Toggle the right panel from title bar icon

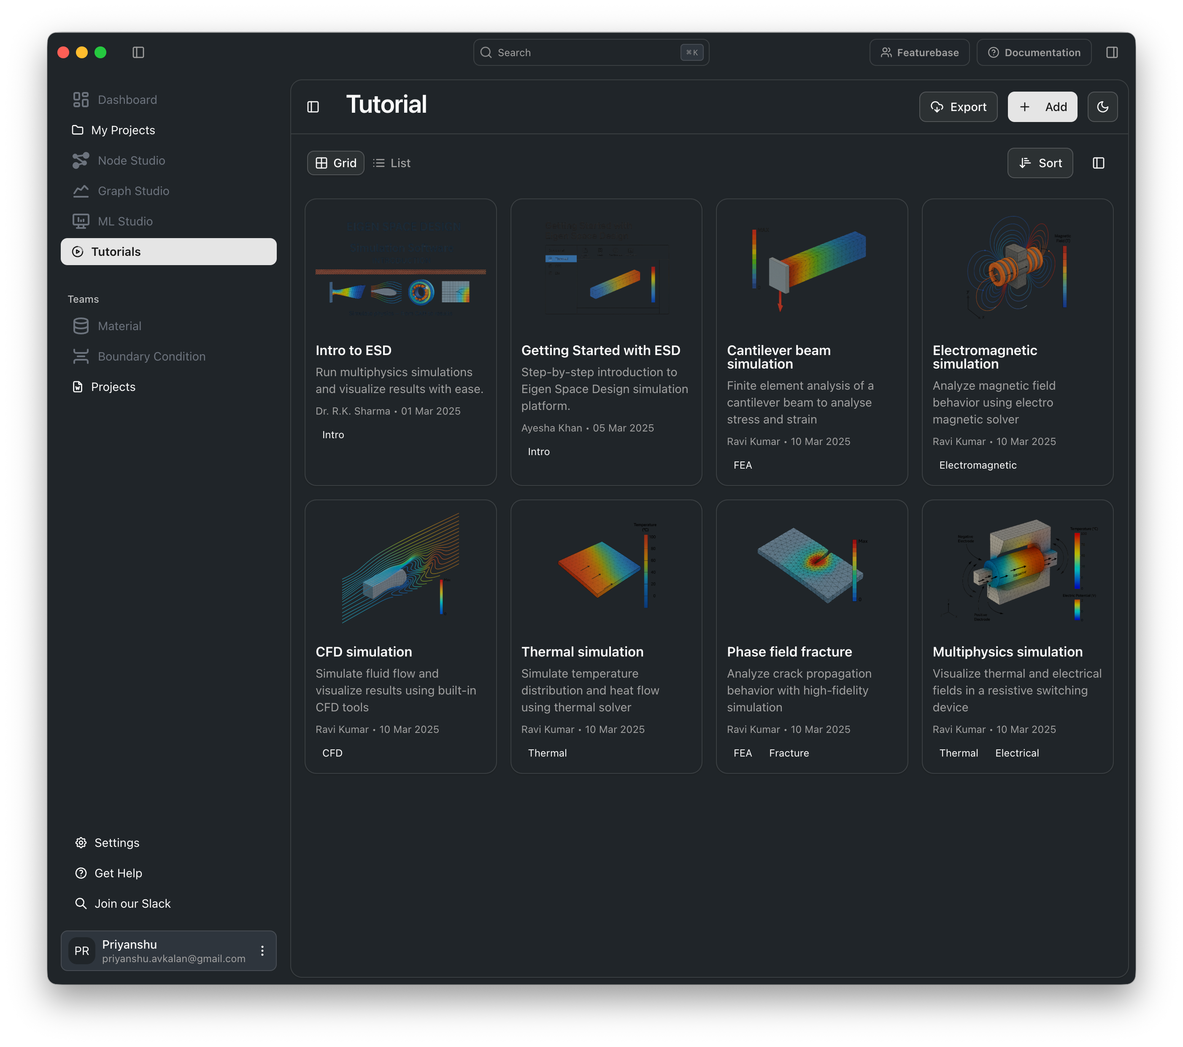(1112, 53)
